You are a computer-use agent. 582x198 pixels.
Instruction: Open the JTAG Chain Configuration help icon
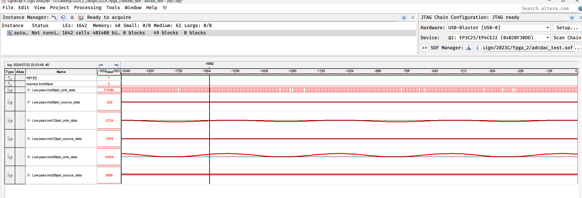tap(572, 17)
